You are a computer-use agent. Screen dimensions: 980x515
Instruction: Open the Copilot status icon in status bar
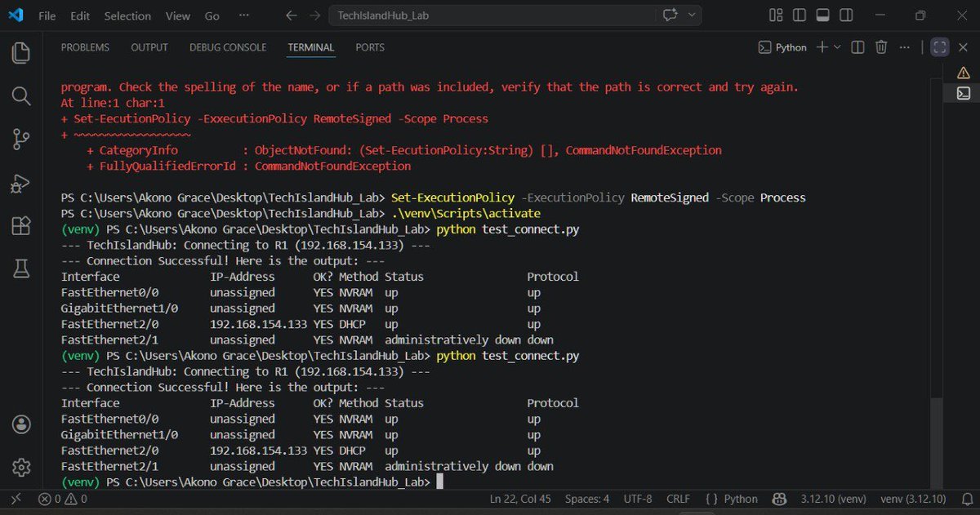[x=780, y=499]
